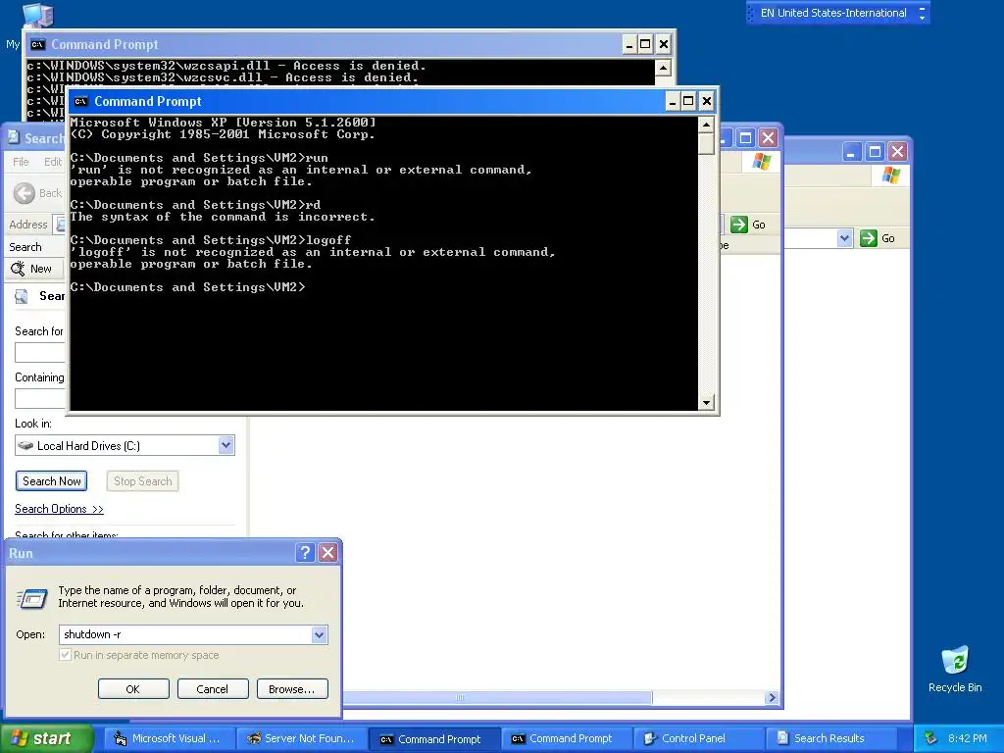Click the Windows flag logo in middle window
The width and height of the screenshot is (1004, 753).
761,162
